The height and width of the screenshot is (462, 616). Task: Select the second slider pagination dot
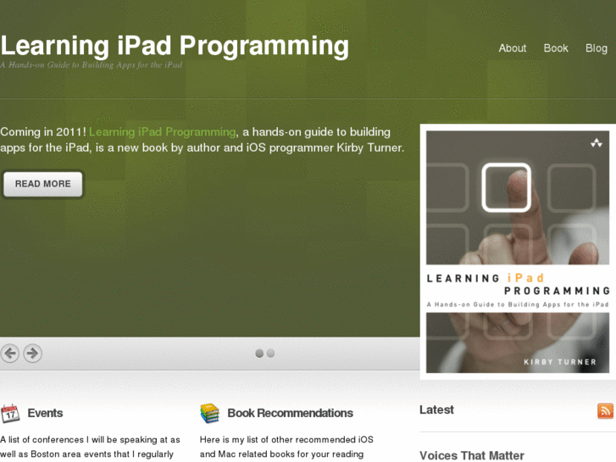[270, 353]
